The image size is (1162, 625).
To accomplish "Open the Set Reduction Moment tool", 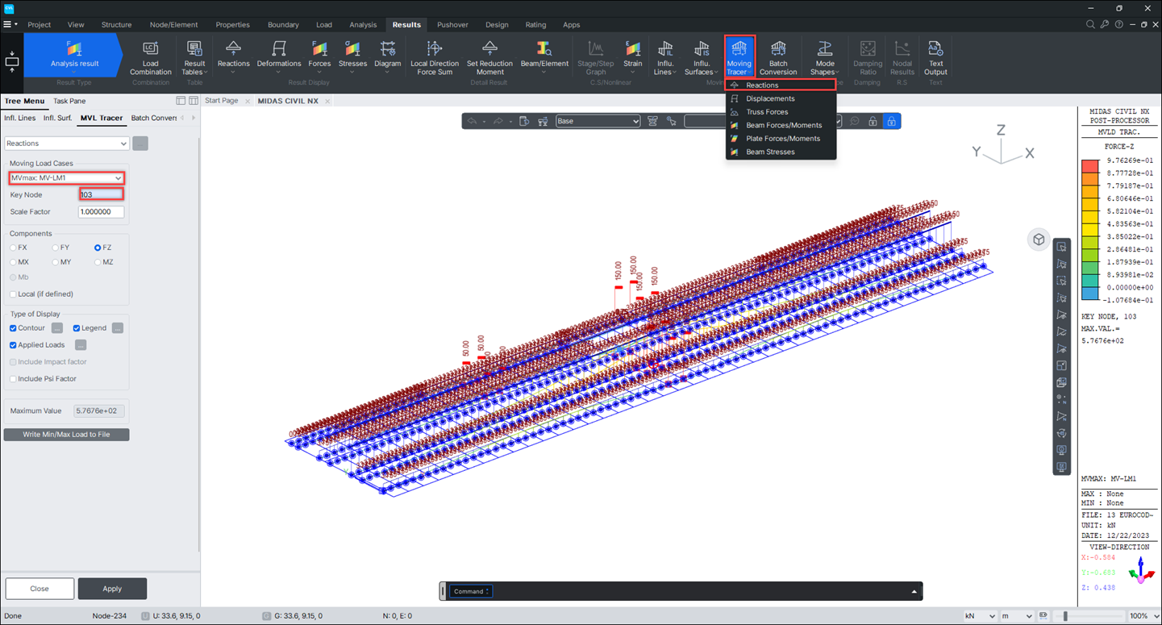I will [489, 58].
